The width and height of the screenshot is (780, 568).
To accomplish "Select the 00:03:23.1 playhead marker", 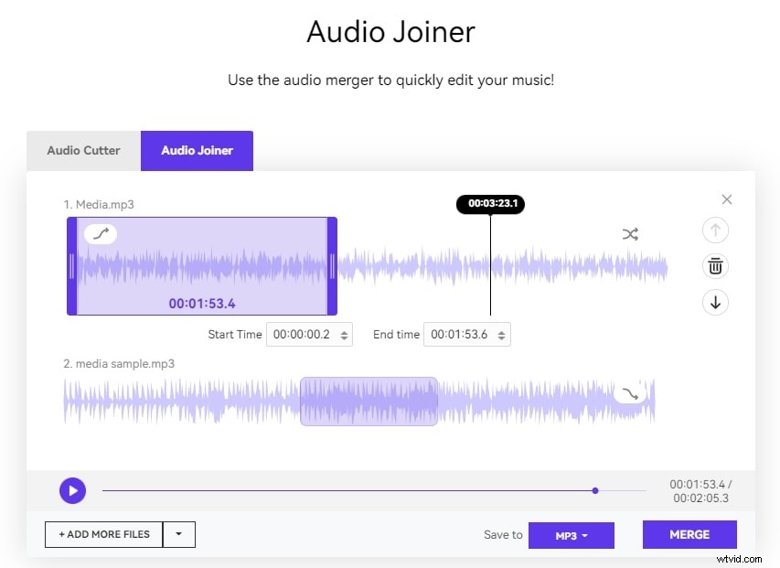I will tap(490, 204).
